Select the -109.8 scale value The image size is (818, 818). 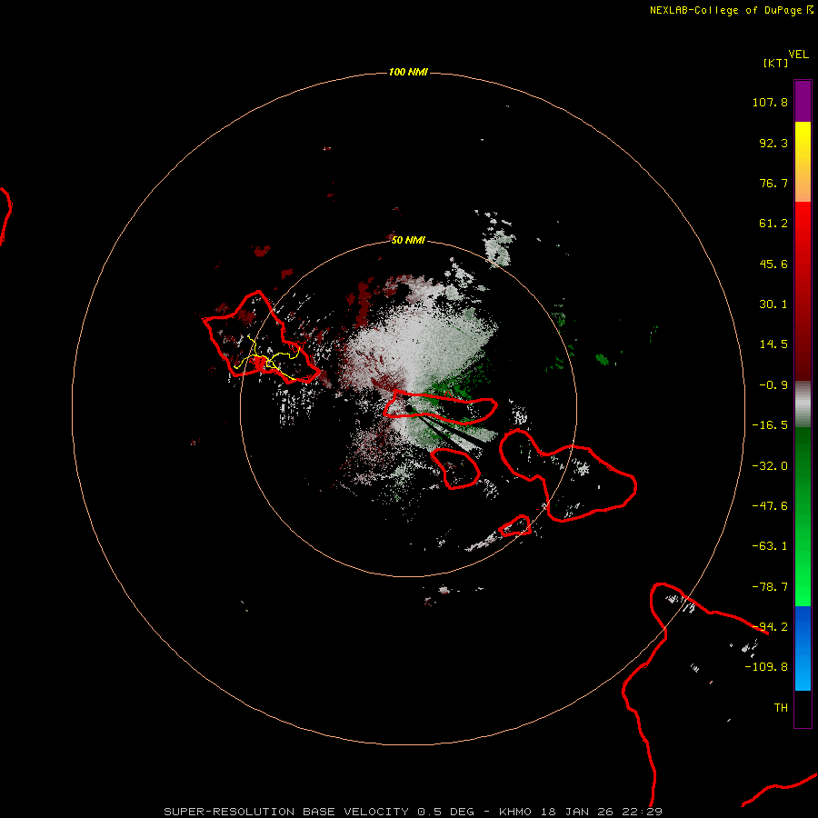pyautogui.click(x=766, y=667)
